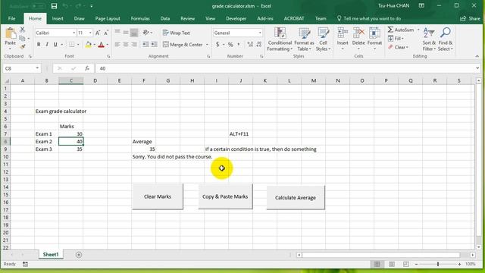485x273 pixels.
Task: Switch to the Insert tab
Action: click(x=58, y=18)
